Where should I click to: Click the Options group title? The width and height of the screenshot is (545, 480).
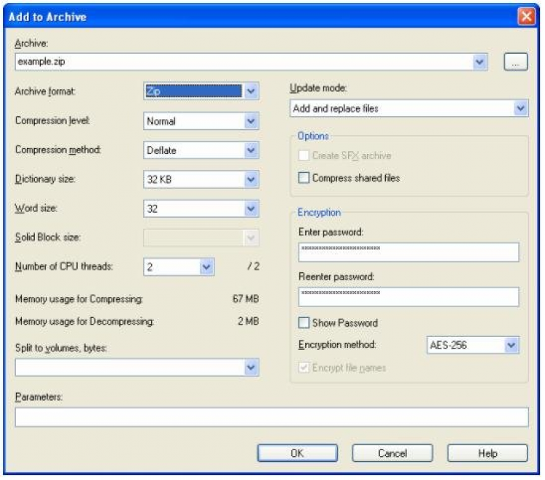pos(313,136)
